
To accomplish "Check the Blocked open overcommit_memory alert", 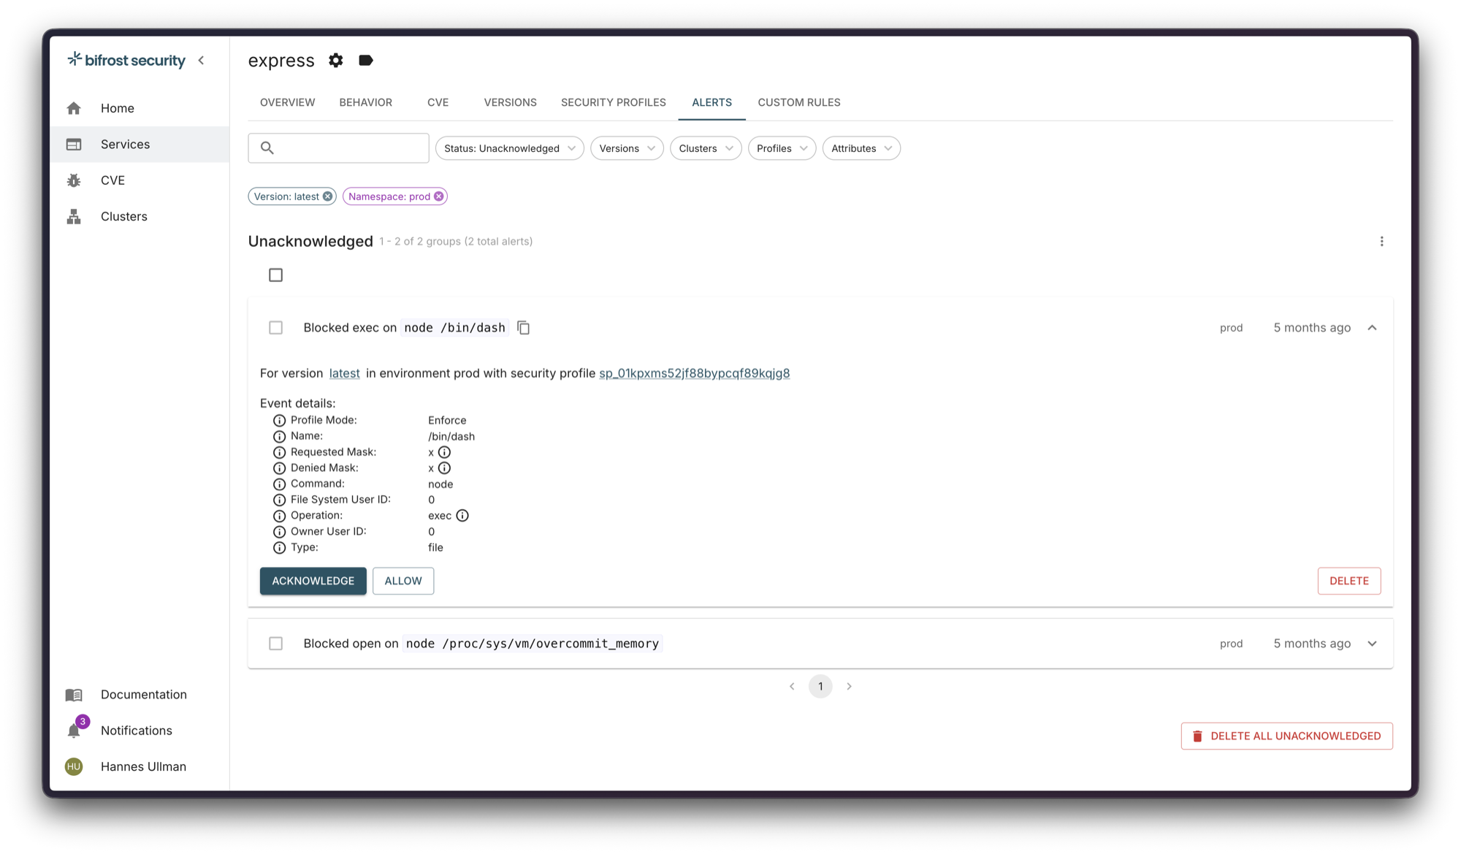I will (x=275, y=644).
